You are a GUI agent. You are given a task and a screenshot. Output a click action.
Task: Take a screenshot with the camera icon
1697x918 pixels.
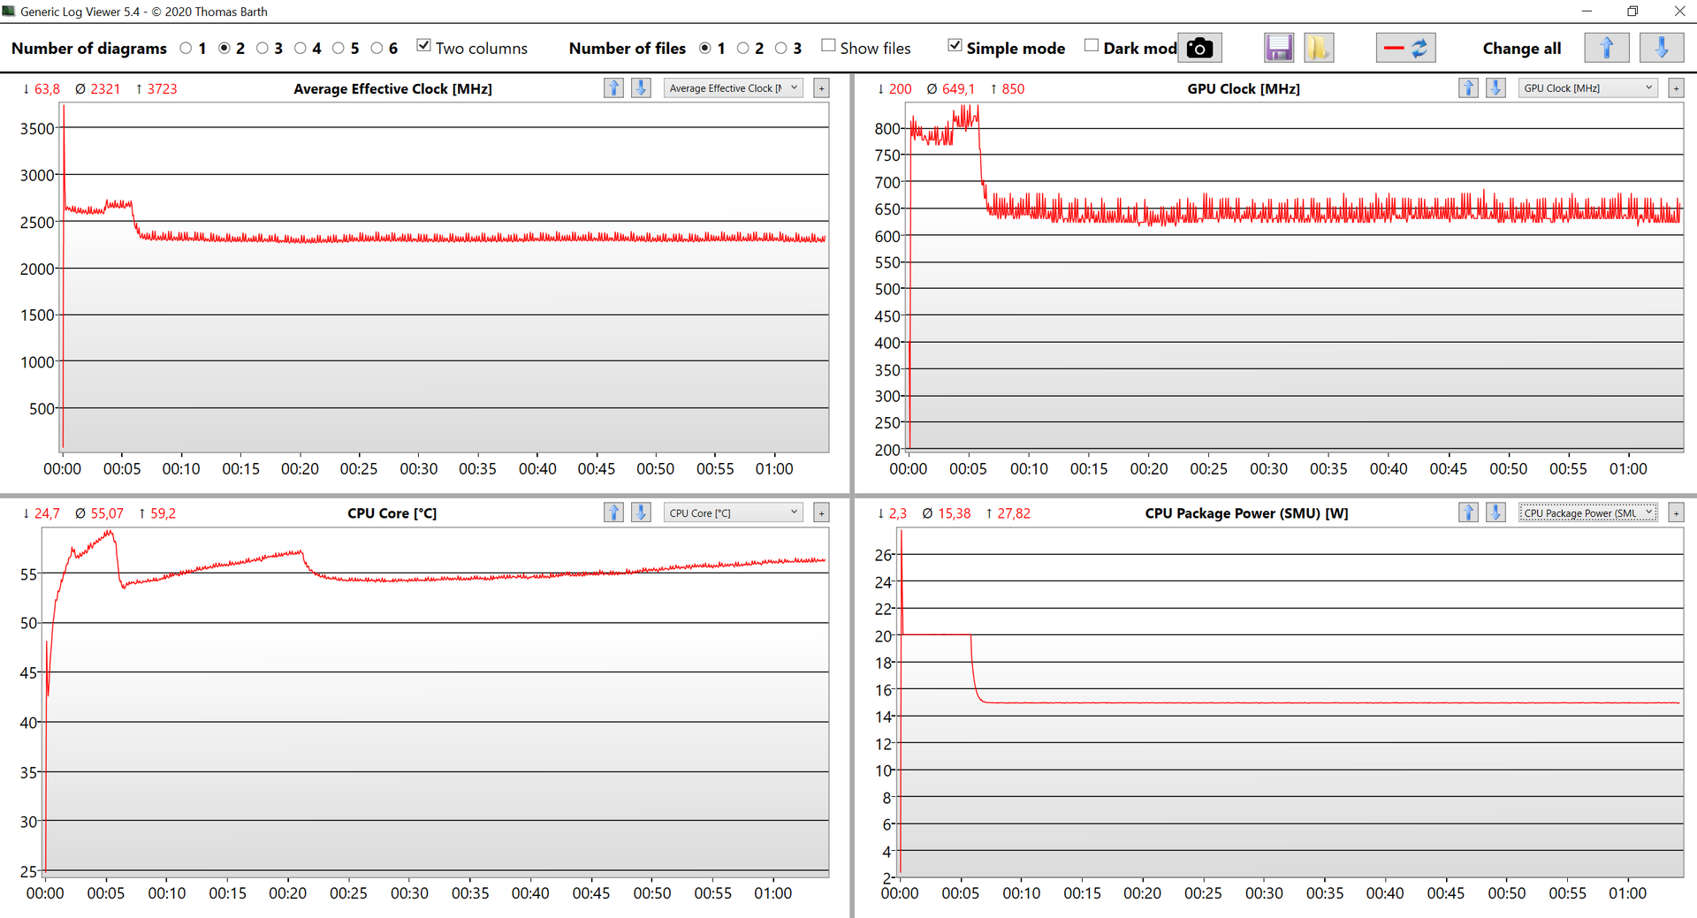[1199, 48]
